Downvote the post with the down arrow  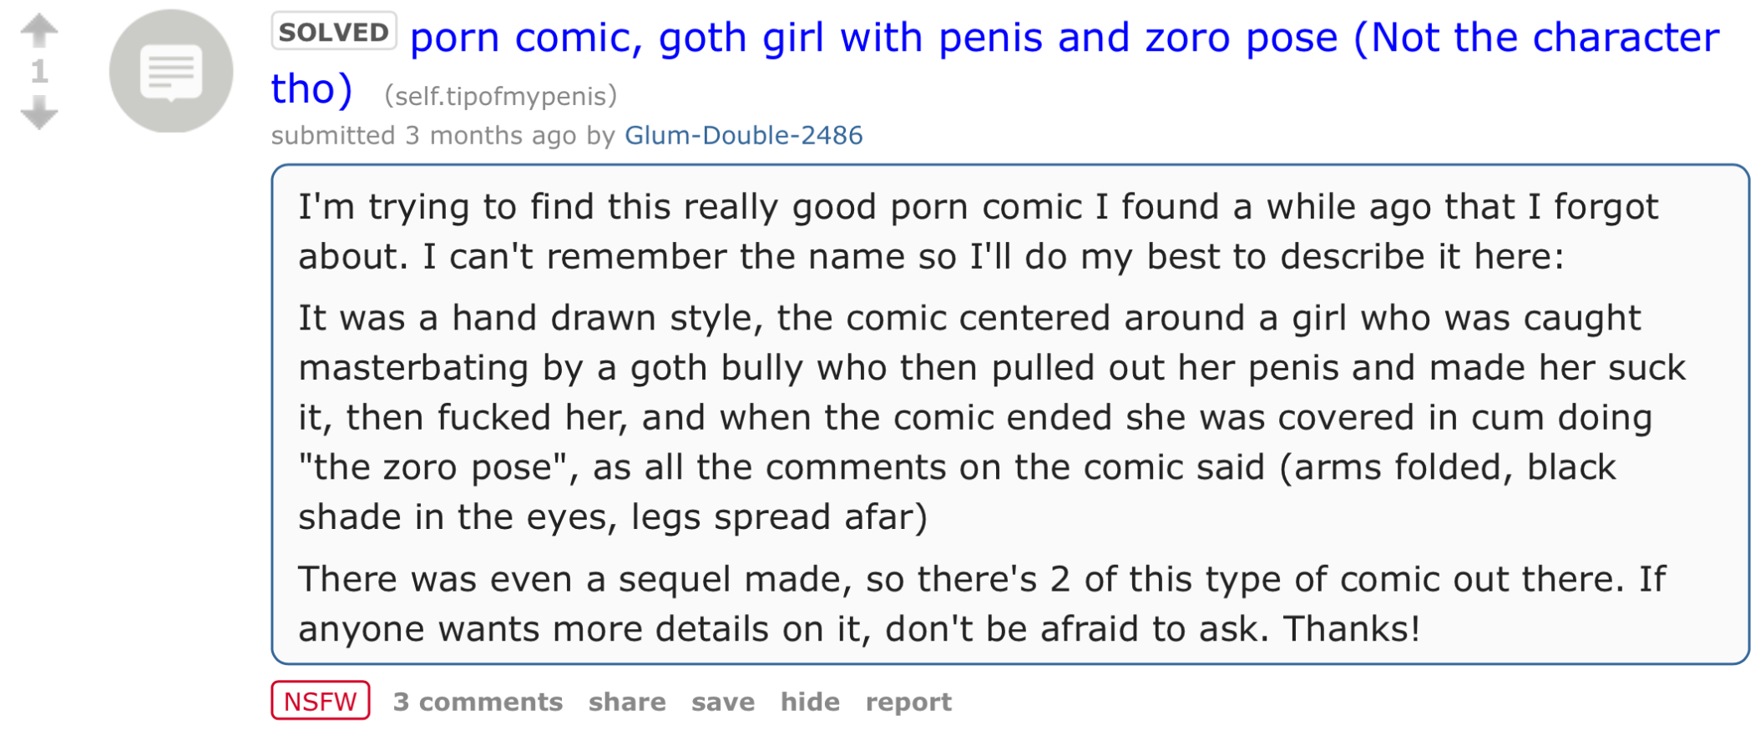(38, 113)
